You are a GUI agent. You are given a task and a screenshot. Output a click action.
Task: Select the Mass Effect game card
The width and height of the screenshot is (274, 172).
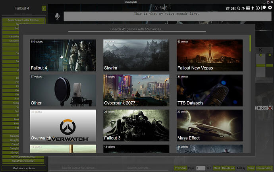point(210,126)
